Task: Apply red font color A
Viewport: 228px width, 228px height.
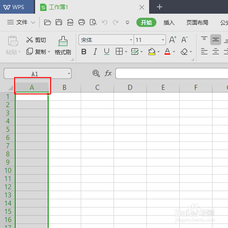Action: [167, 52]
